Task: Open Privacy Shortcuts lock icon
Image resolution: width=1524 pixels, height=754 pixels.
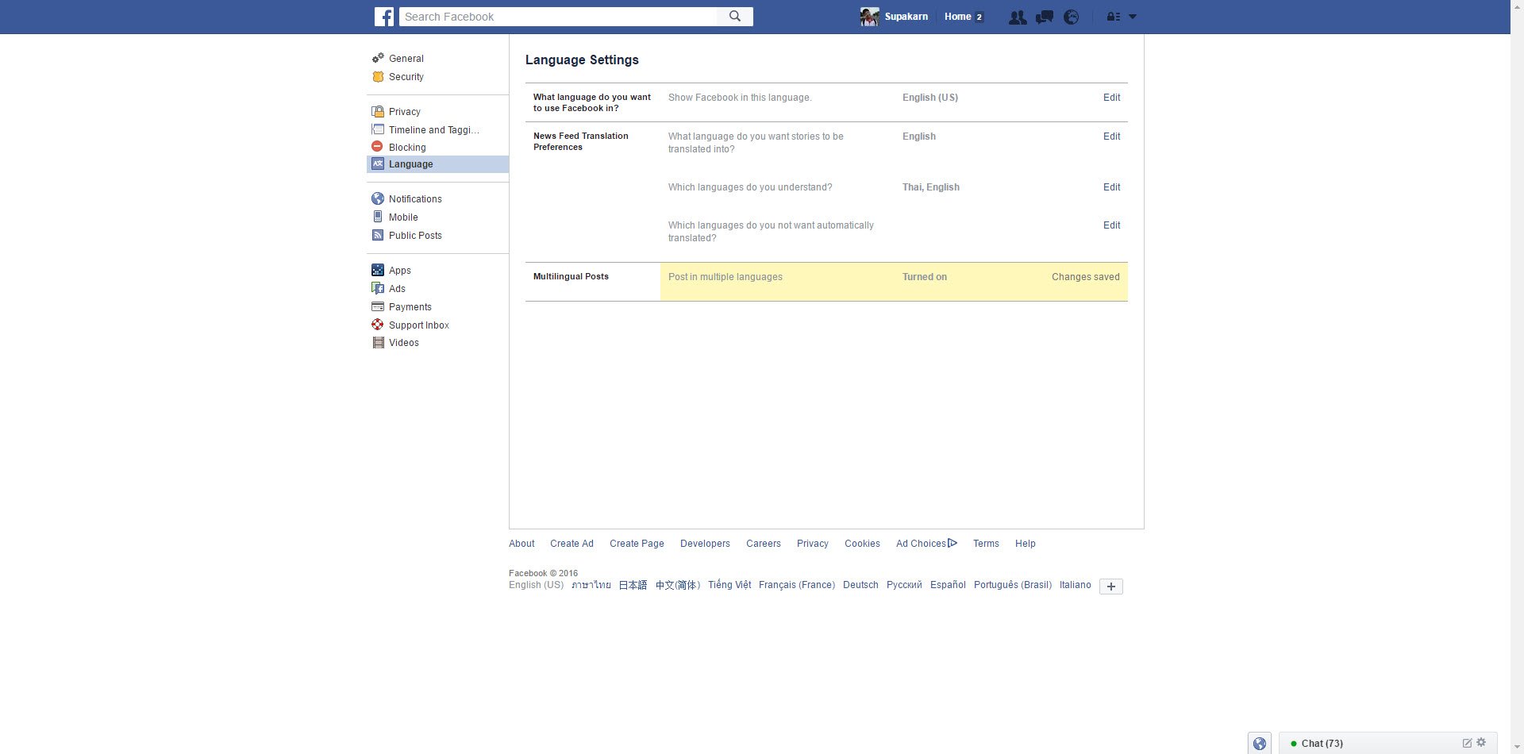Action: coord(1113,17)
